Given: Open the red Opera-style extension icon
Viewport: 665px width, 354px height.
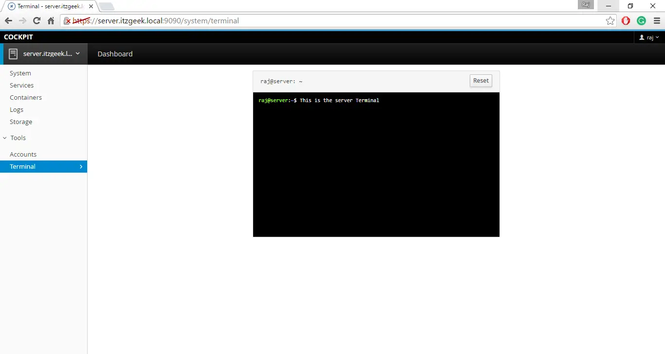Looking at the screenshot, I should pos(626,21).
